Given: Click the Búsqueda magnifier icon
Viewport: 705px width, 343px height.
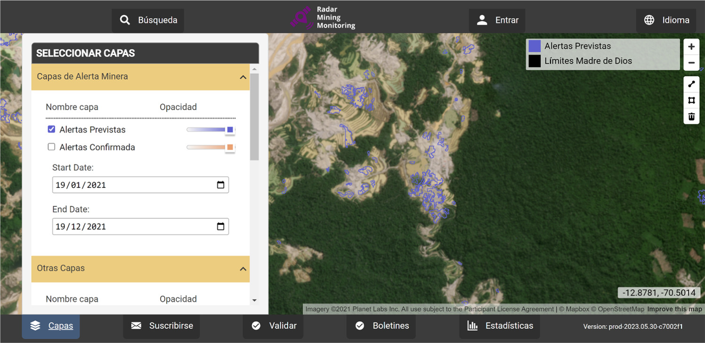Looking at the screenshot, I should tap(125, 20).
